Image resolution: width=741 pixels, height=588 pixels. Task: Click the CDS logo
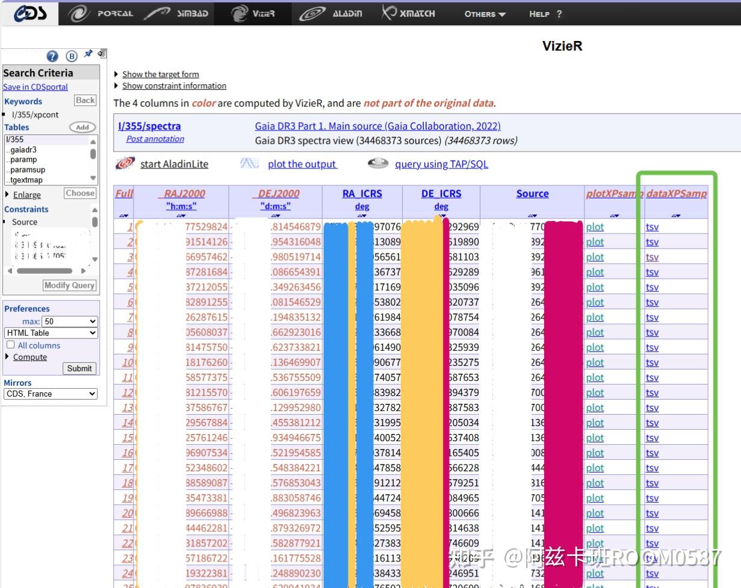click(29, 13)
